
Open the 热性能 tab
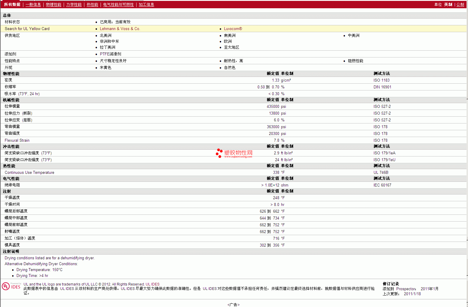click(92, 5)
